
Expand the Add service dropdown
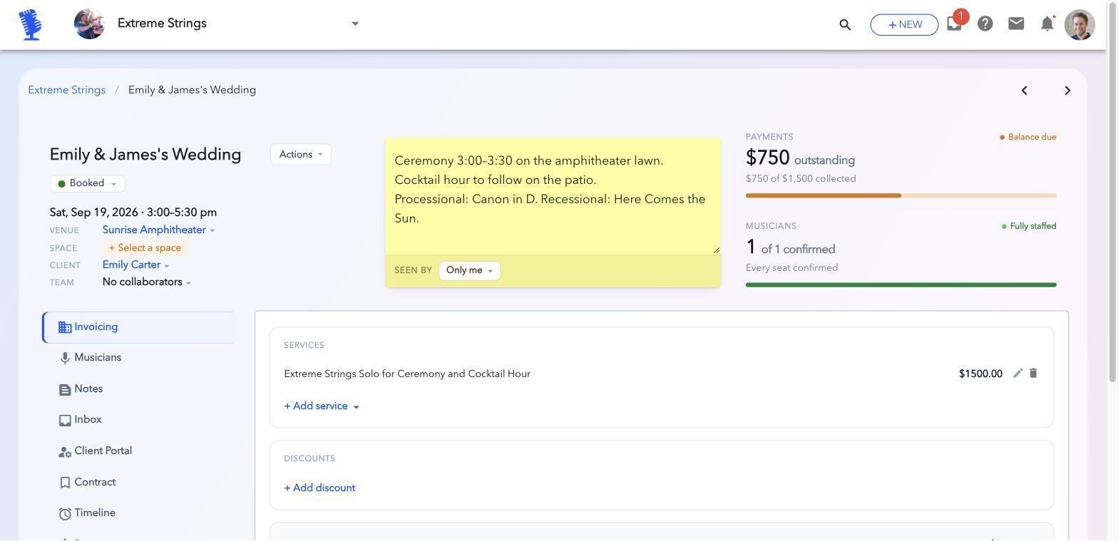322,406
